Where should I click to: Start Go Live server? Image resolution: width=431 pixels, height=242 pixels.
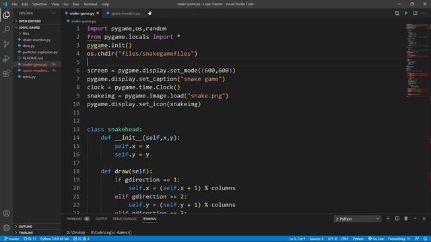click(376, 239)
